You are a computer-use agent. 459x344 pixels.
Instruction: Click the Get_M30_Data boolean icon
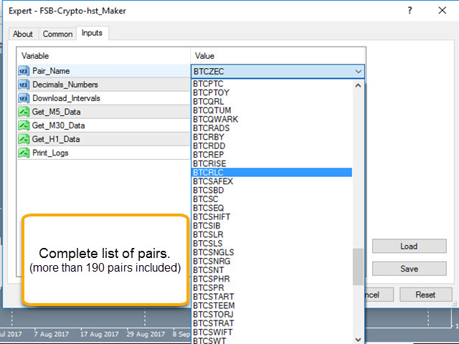pyautogui.click(x=24, y=126)
